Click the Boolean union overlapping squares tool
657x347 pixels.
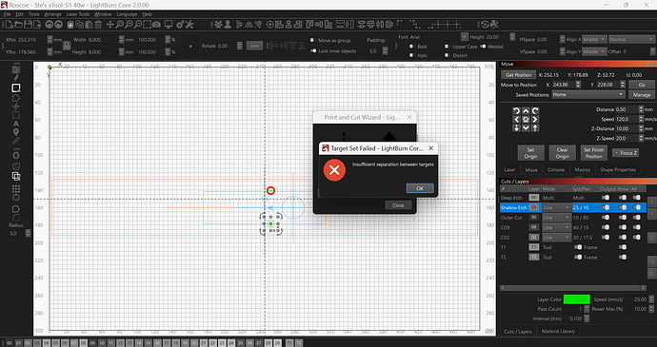pyautogui.click(x=16, y=176)
